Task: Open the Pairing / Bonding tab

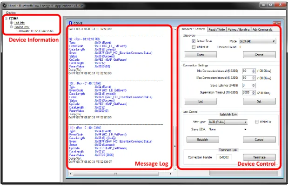Action: (239, 29)
